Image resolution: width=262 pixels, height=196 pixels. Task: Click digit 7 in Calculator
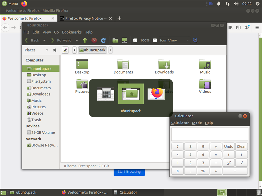coord(178,146)
